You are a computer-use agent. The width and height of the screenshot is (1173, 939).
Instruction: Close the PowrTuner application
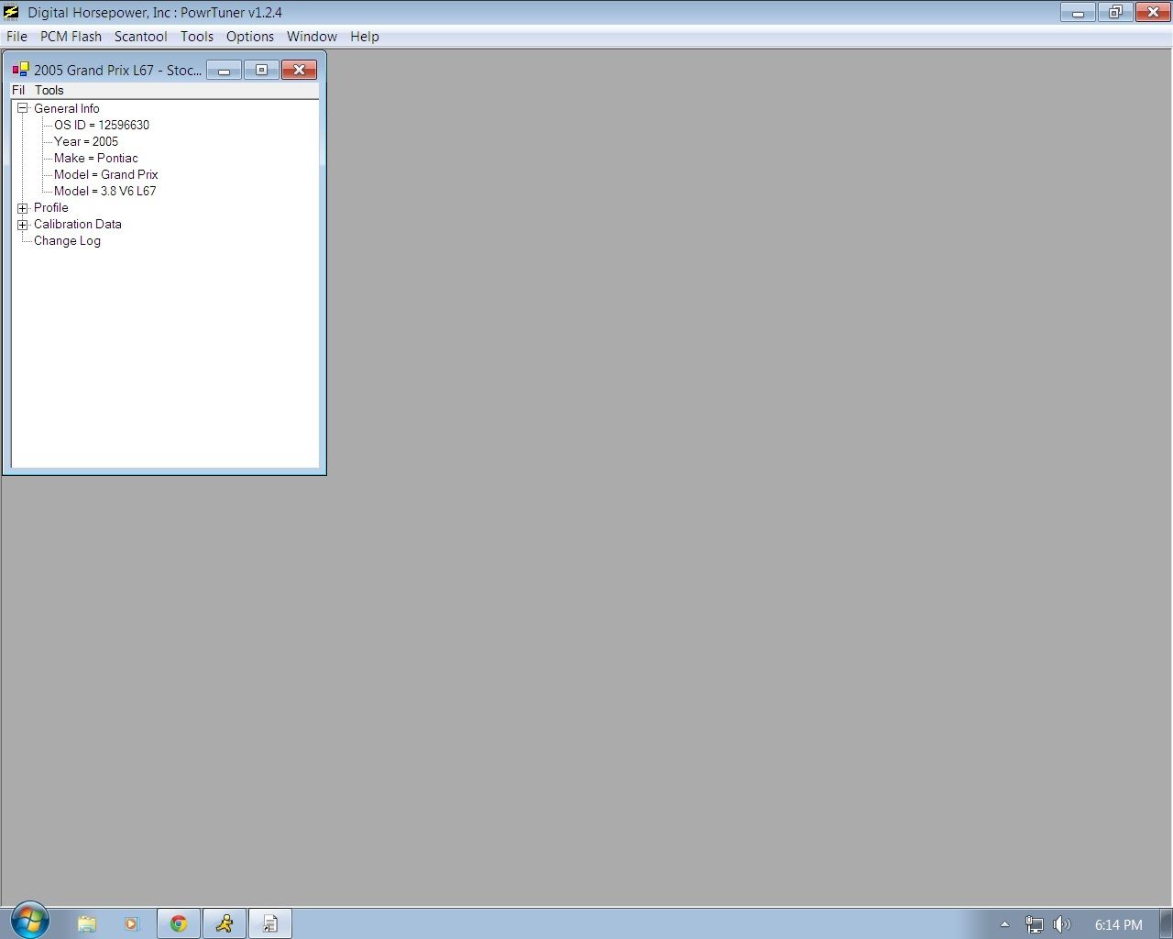(1152, 13)
